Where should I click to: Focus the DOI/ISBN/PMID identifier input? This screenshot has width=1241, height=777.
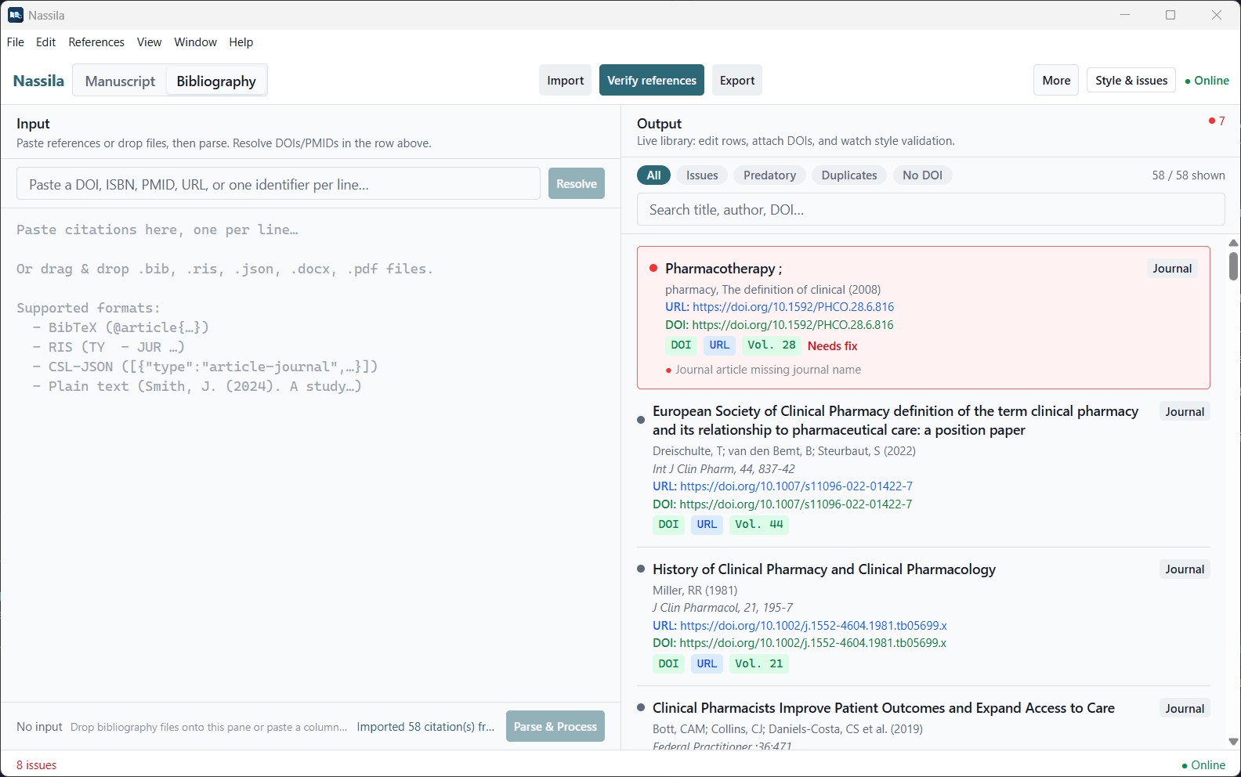[278, 183]
